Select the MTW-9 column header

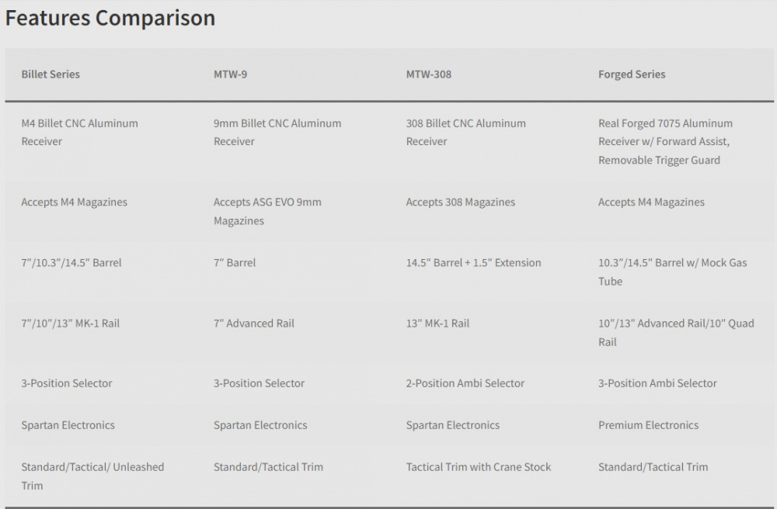[x=230, y=74]
